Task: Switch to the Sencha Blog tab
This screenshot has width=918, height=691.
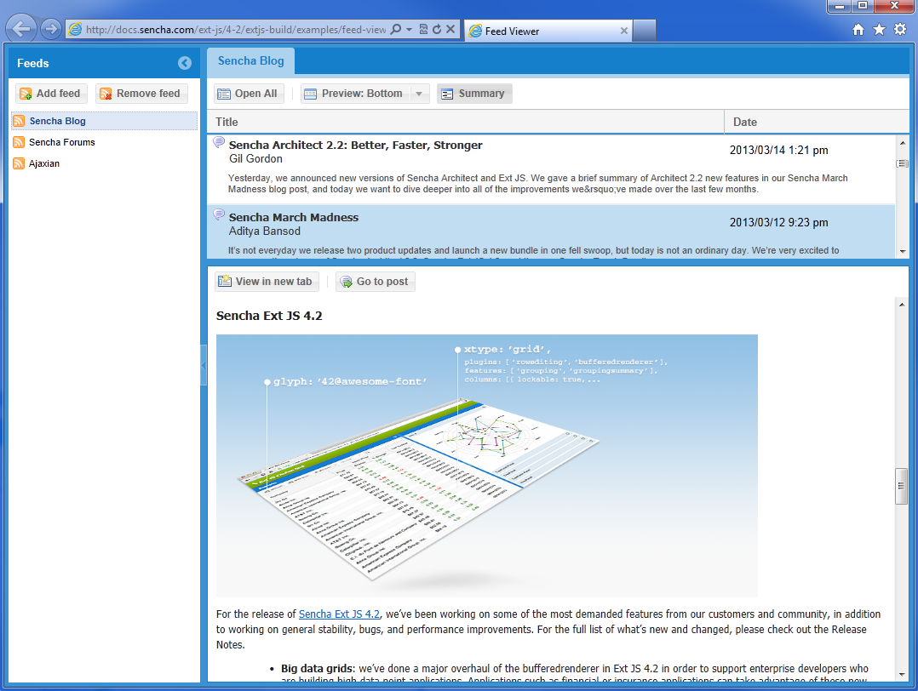Action: point(250,61)
